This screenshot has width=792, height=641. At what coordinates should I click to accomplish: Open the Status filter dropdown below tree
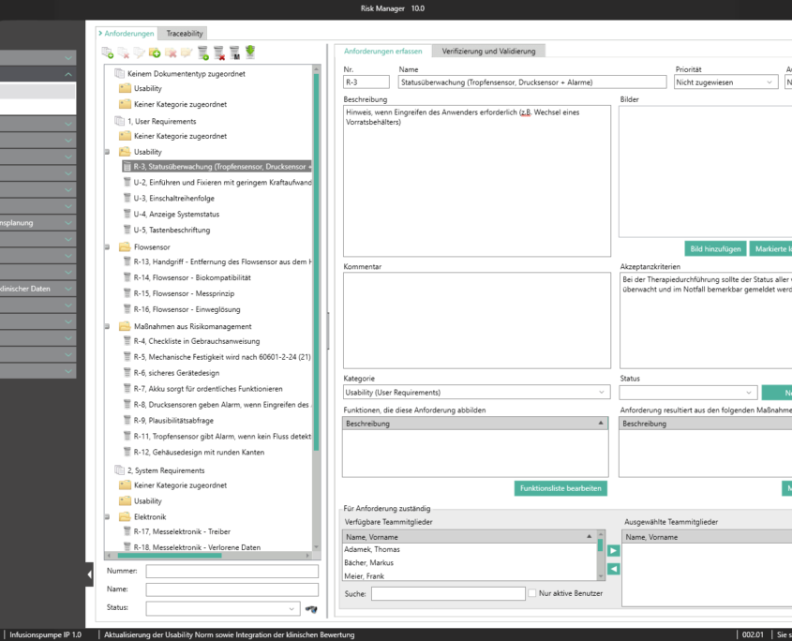click(222, 609)
